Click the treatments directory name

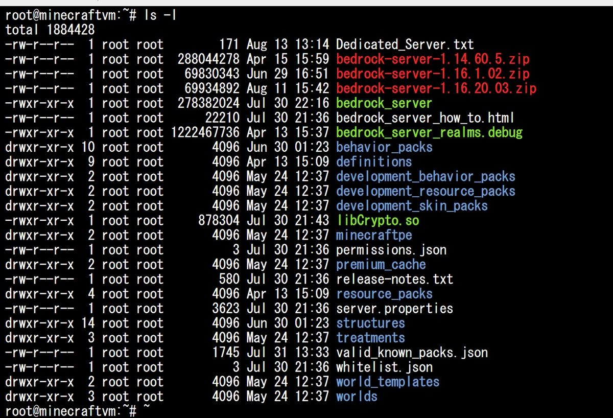(x=370, y=339)
